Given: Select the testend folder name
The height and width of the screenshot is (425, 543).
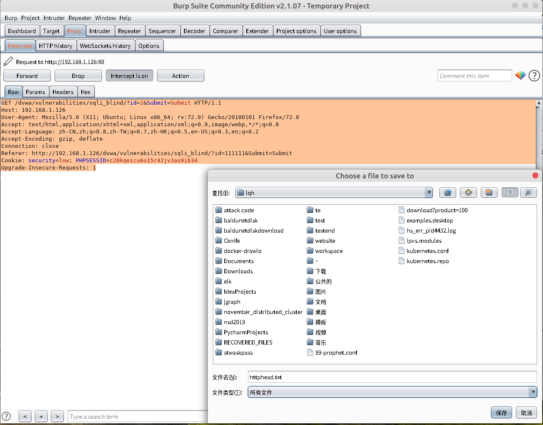Looking at the screenshot, I should pos(325,231).
